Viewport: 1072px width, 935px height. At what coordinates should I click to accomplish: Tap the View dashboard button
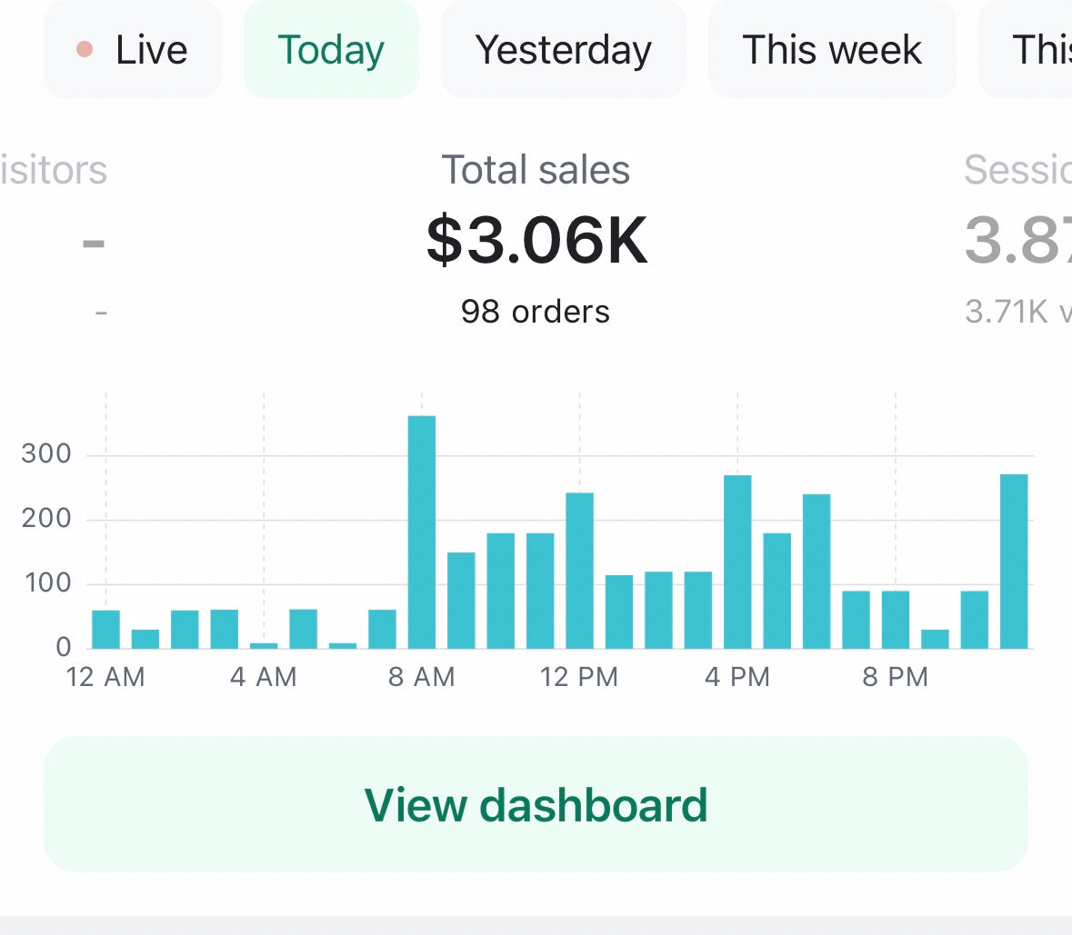pyautogui.click(x=536, y=804)
